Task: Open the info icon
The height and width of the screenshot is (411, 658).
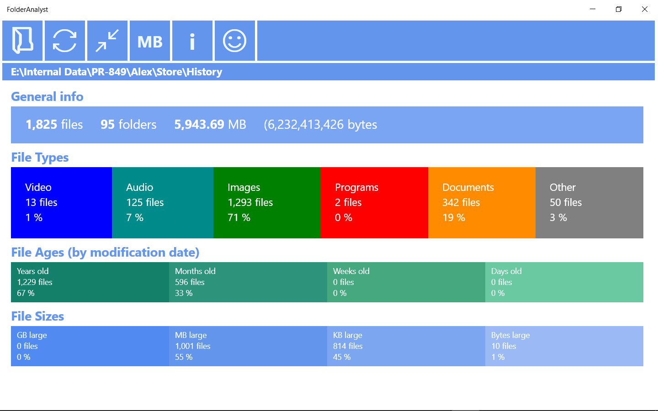Action: [x=192, y=41]
